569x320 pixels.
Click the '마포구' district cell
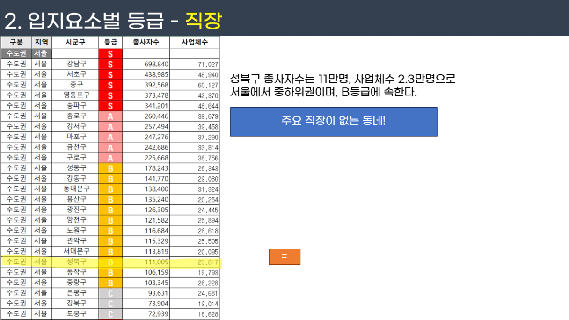pyautogui.click(x=76, y=137)
